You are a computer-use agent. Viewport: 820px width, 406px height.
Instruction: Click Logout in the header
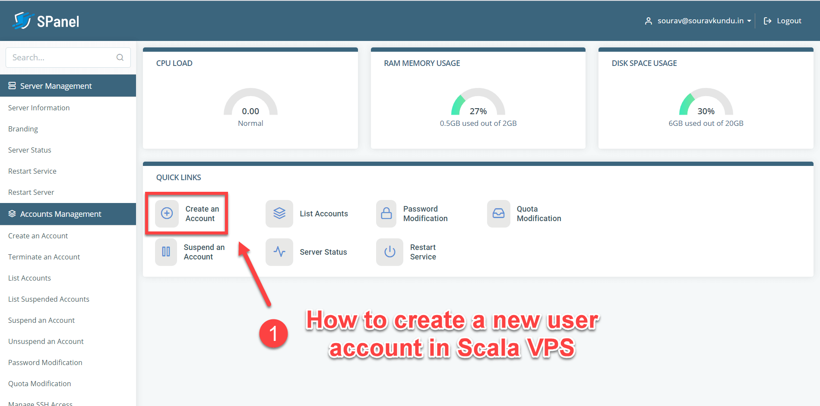point(788,21)
